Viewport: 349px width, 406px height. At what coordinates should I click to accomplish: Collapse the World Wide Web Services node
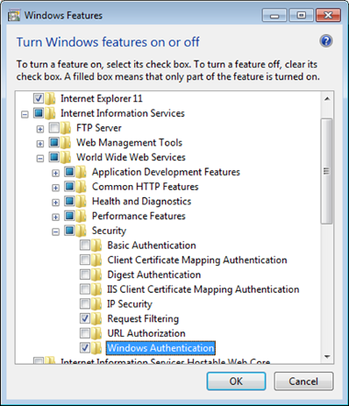pos(40,158)
